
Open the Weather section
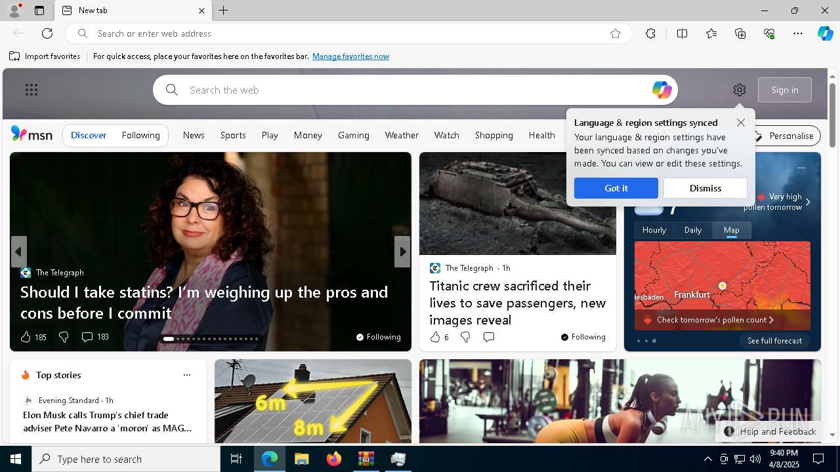pos(402,135)
